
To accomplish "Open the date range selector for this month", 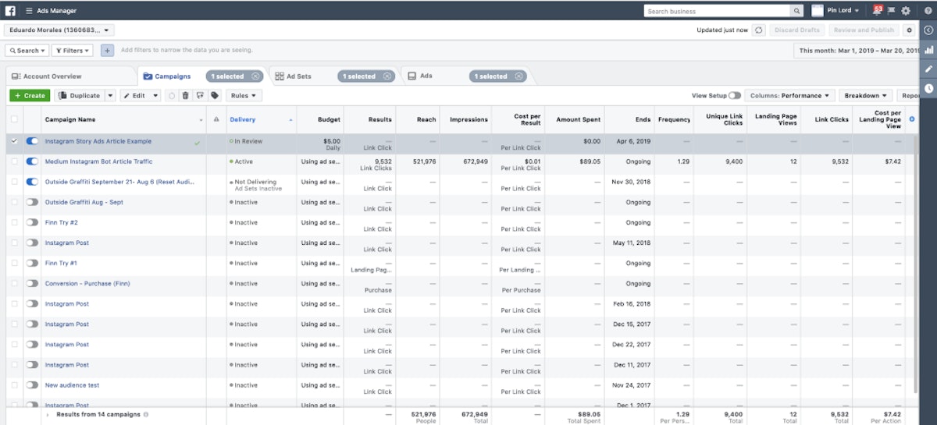I will [x=854, y=51].
